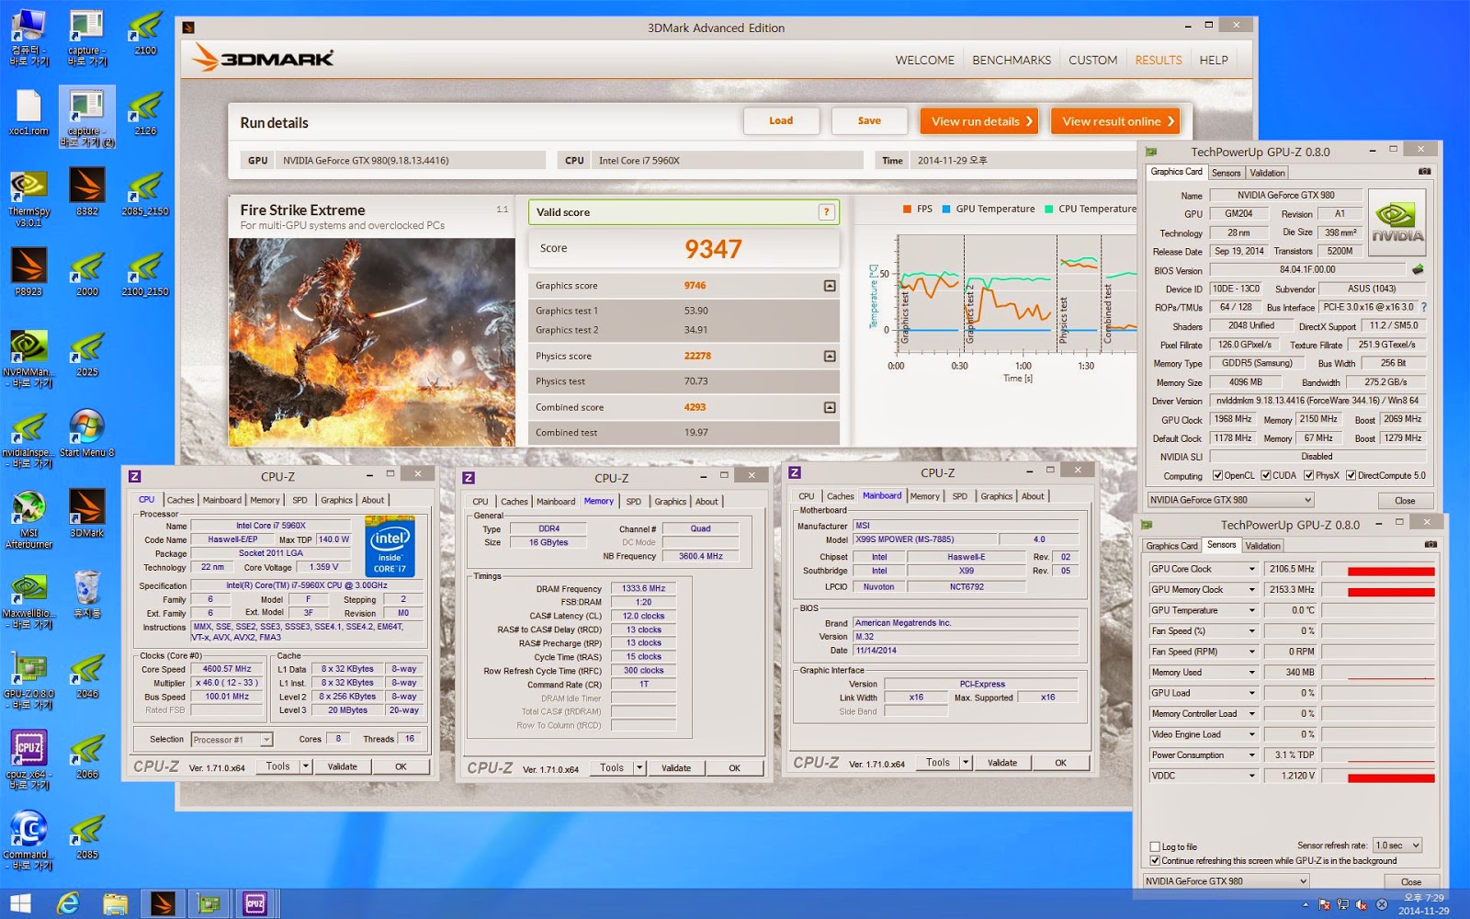Open the ThermSpy v3.0.1 desktop icon
Screen dimensions: 1470x919
[x=28, y=196]
